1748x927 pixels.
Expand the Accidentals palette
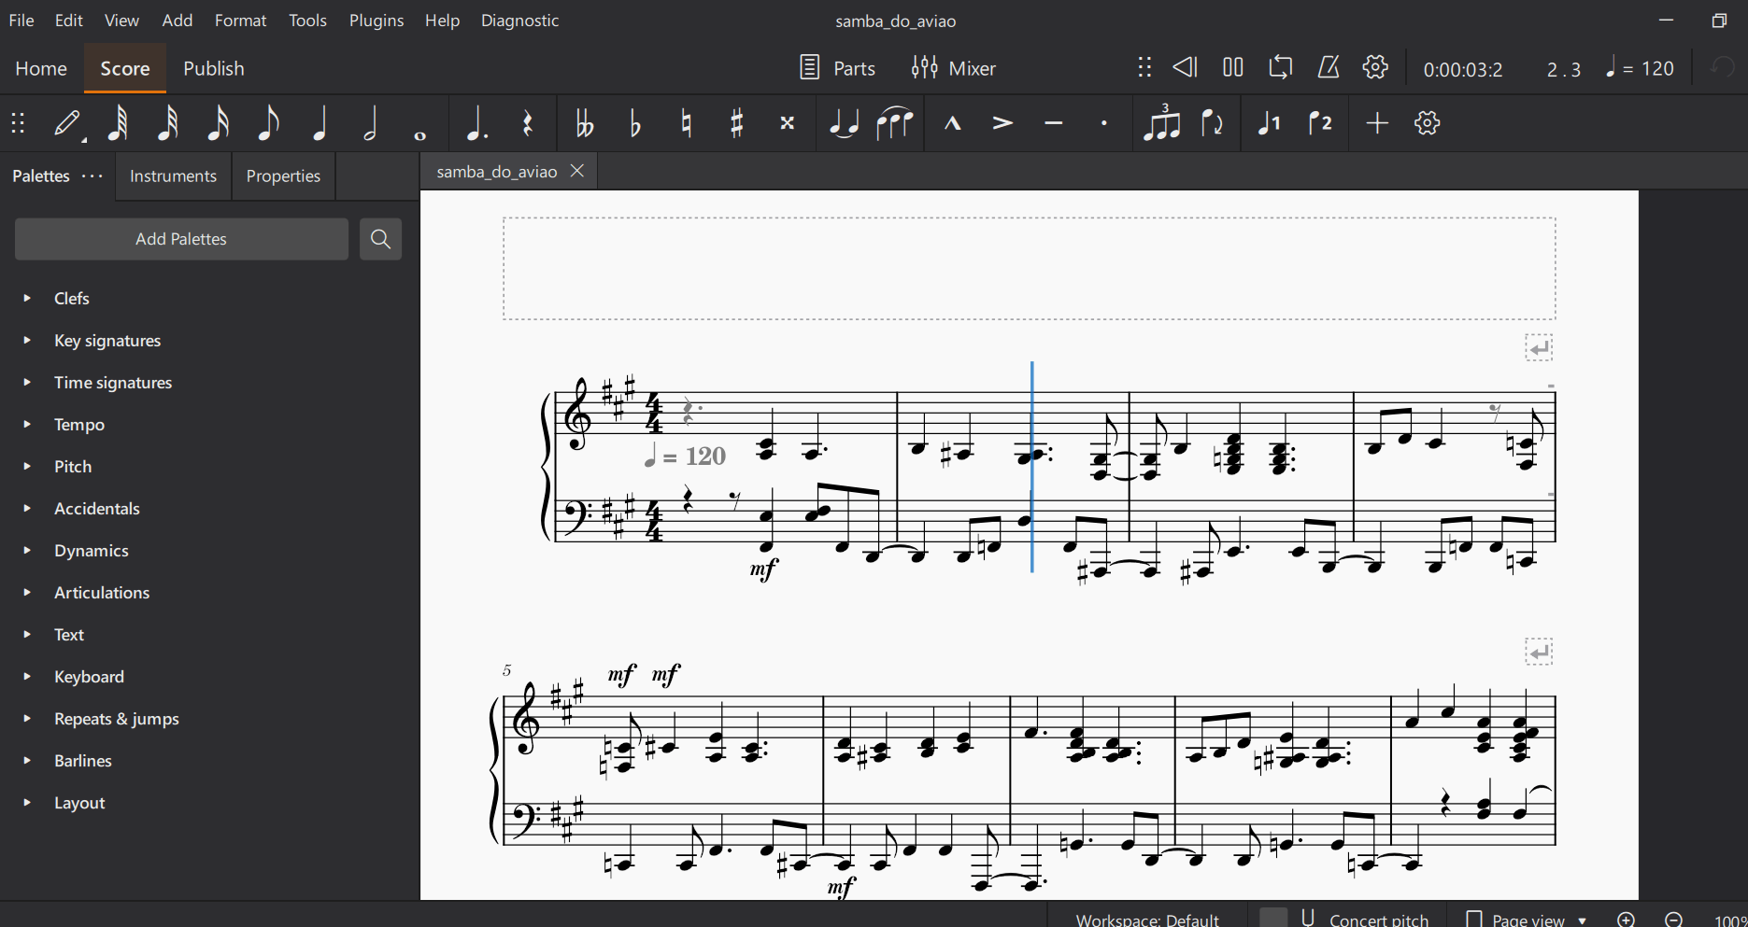pos(27,508)
